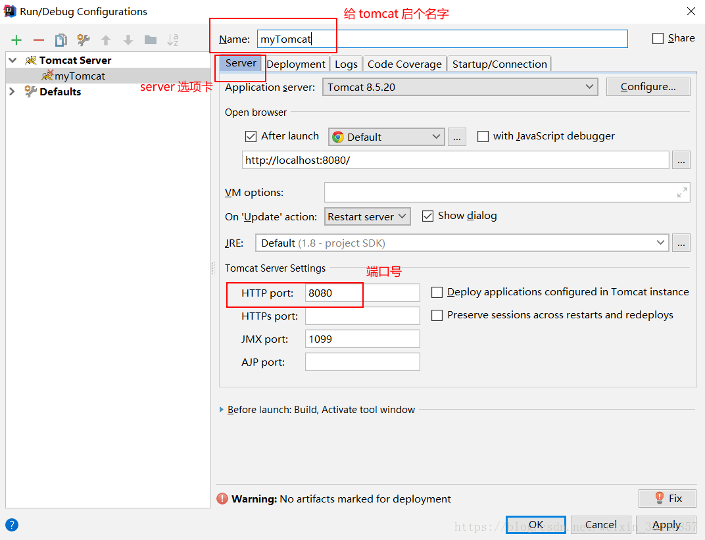705x540 pixels.
Task: Open Application server dropdown
Action: click(x=460, y=87)
